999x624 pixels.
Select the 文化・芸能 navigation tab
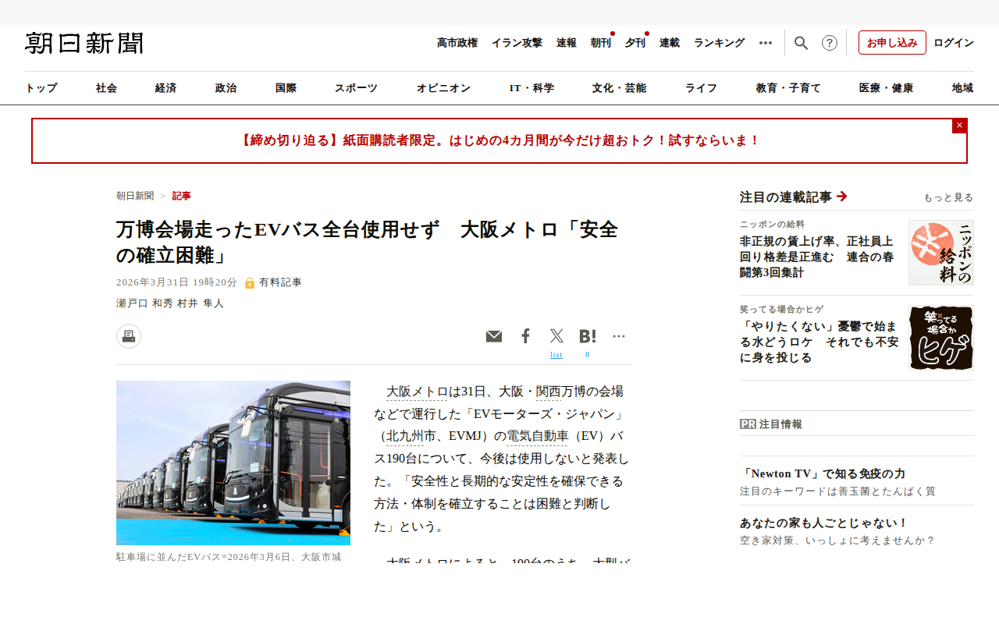click(x=620, y=88)
